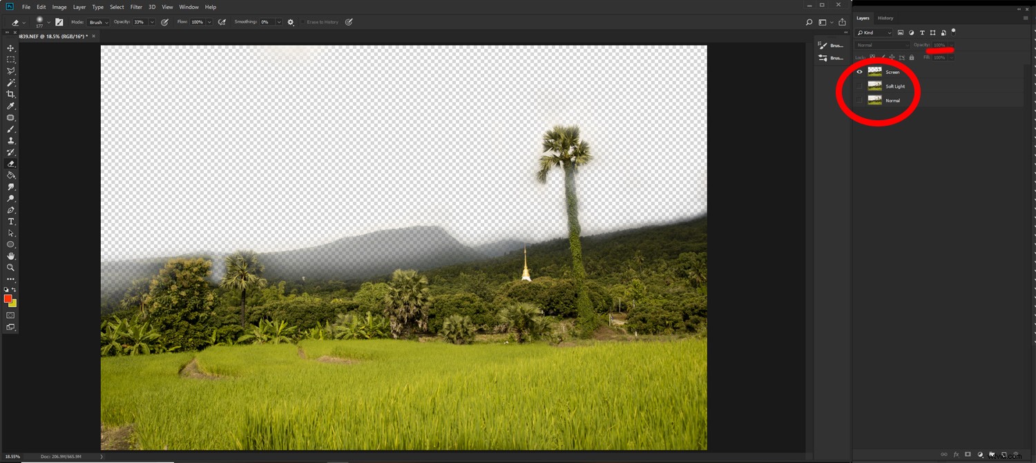The width and height of the screenshot is (1036, 463).
Task: Select the Move tool
Action: 10,48
